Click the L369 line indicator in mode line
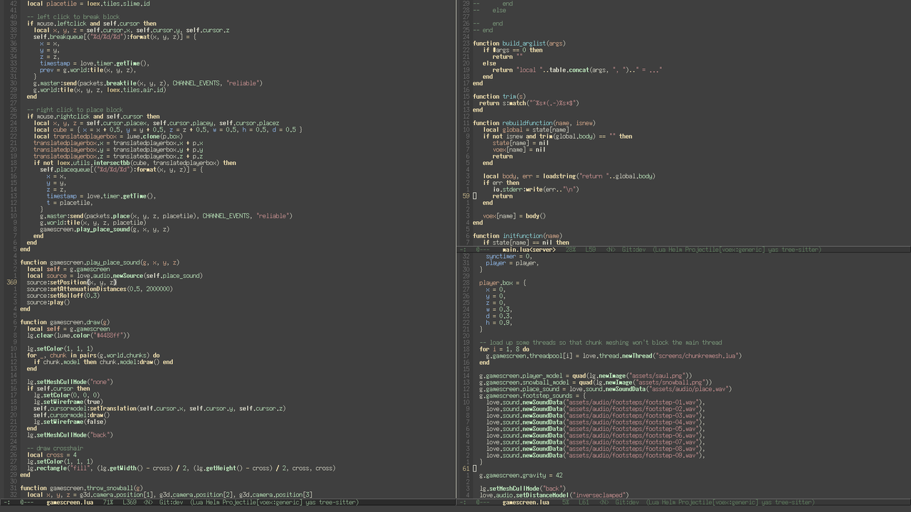 pos(130,502)
